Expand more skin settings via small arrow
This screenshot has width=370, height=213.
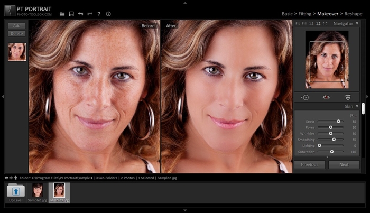[327, 157]
